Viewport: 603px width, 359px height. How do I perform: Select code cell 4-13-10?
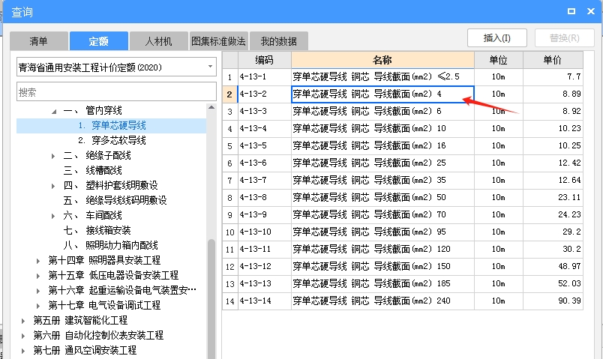tap(265, 232)
